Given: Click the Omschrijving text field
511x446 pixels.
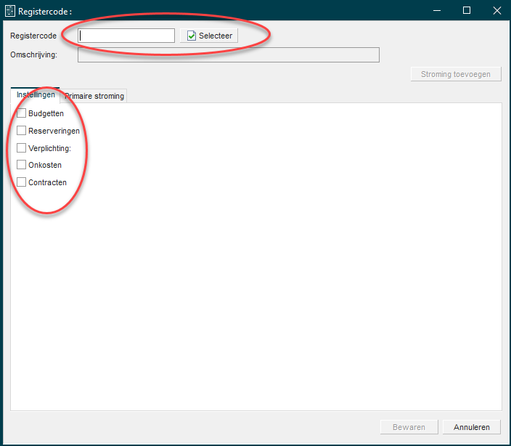Looking at the screenshot, I should pos(228,55).
